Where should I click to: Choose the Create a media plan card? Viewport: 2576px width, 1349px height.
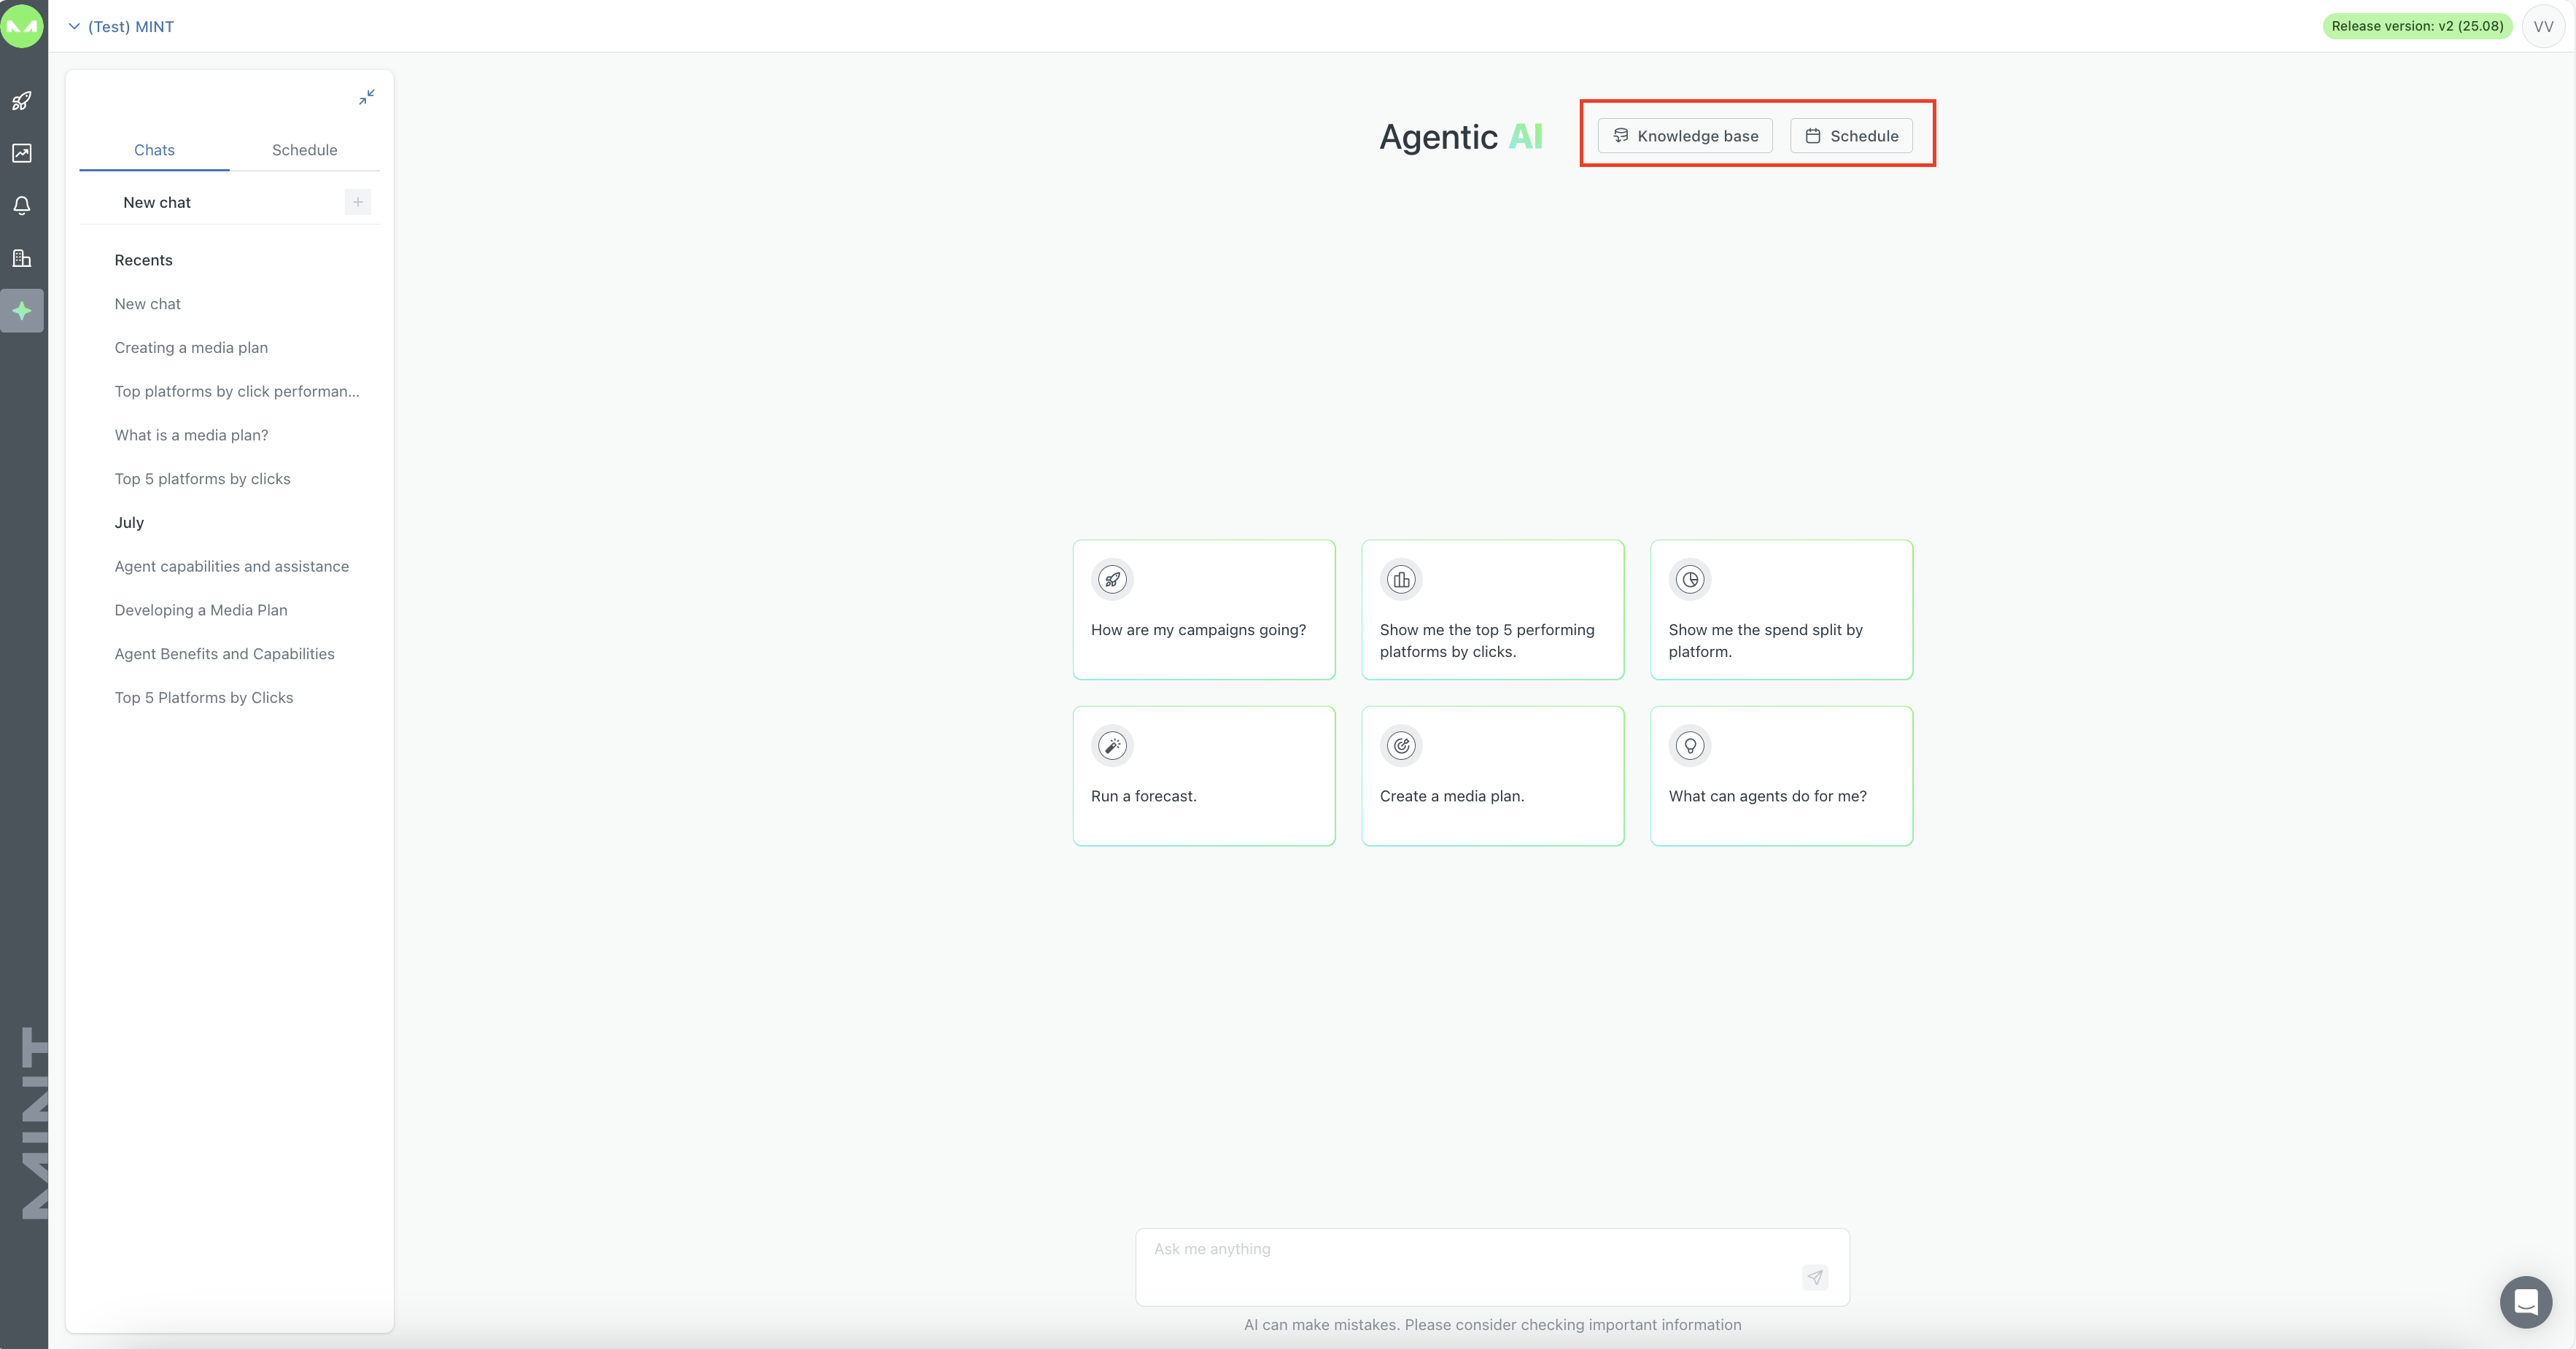[1492, 776]
